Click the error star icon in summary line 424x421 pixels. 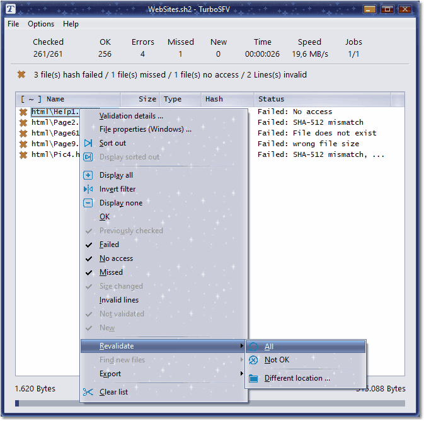point(21,74)
